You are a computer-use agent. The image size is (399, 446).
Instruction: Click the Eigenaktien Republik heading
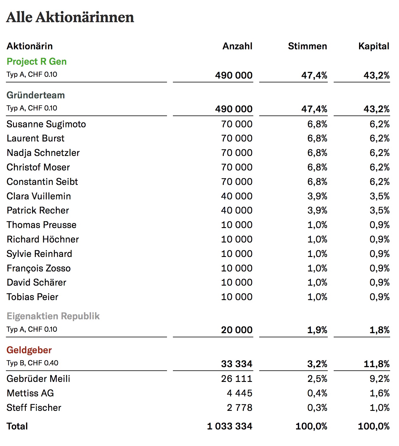pyautogui.click(x=53, y=316)
